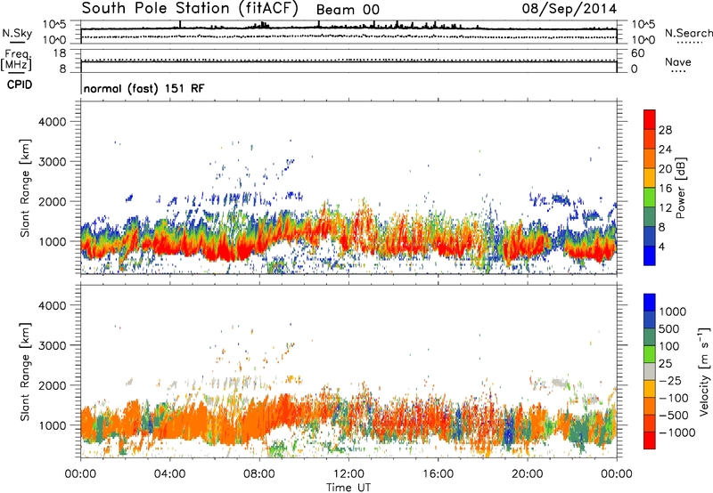713x493 pixels.
Task: Click the 'N.Search' legend label
Action: tap(689, 33)
